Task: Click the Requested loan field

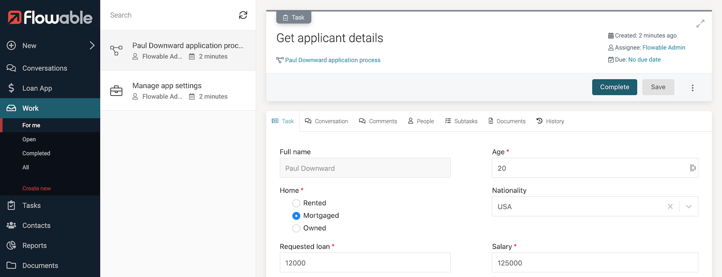Action: [365, 263]
